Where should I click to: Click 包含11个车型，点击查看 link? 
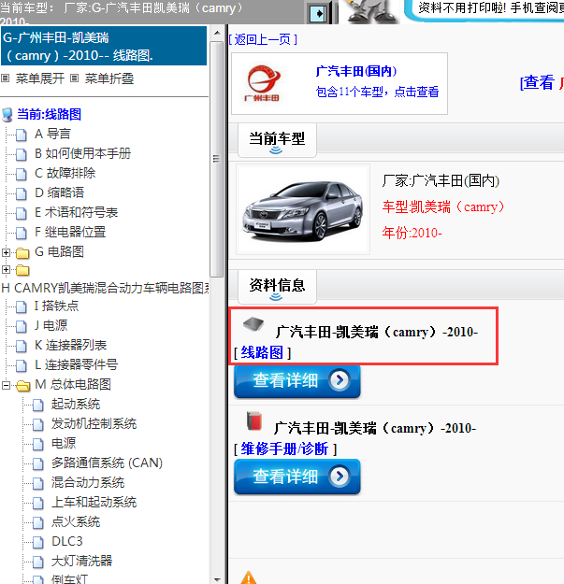[377, 92]
